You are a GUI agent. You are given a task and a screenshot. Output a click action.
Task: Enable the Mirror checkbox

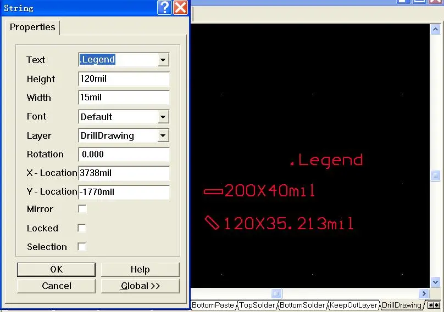point(82,209)
